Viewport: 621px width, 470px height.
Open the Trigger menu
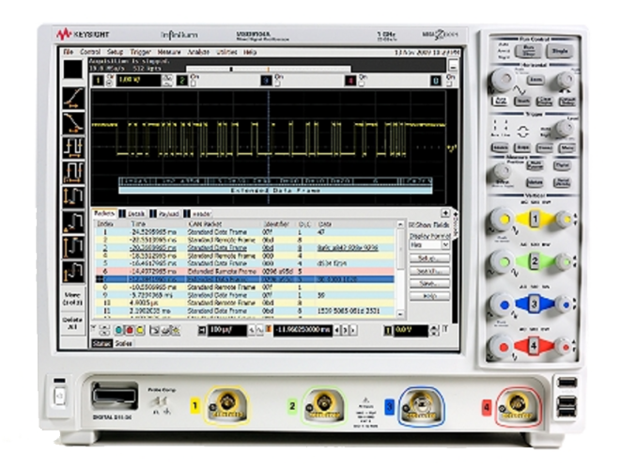tap(141, 52)
